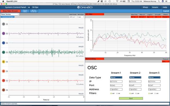Toggle channel 7 red number button

click(x=4, y=80)
